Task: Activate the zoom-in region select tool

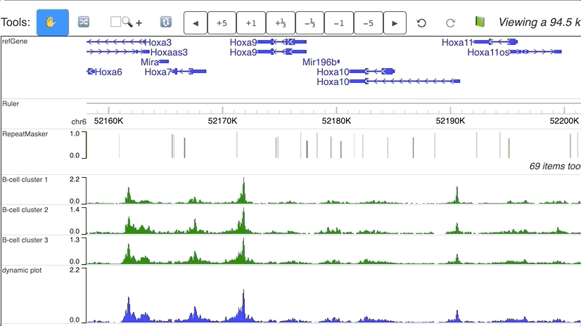Action: (126, 22)
